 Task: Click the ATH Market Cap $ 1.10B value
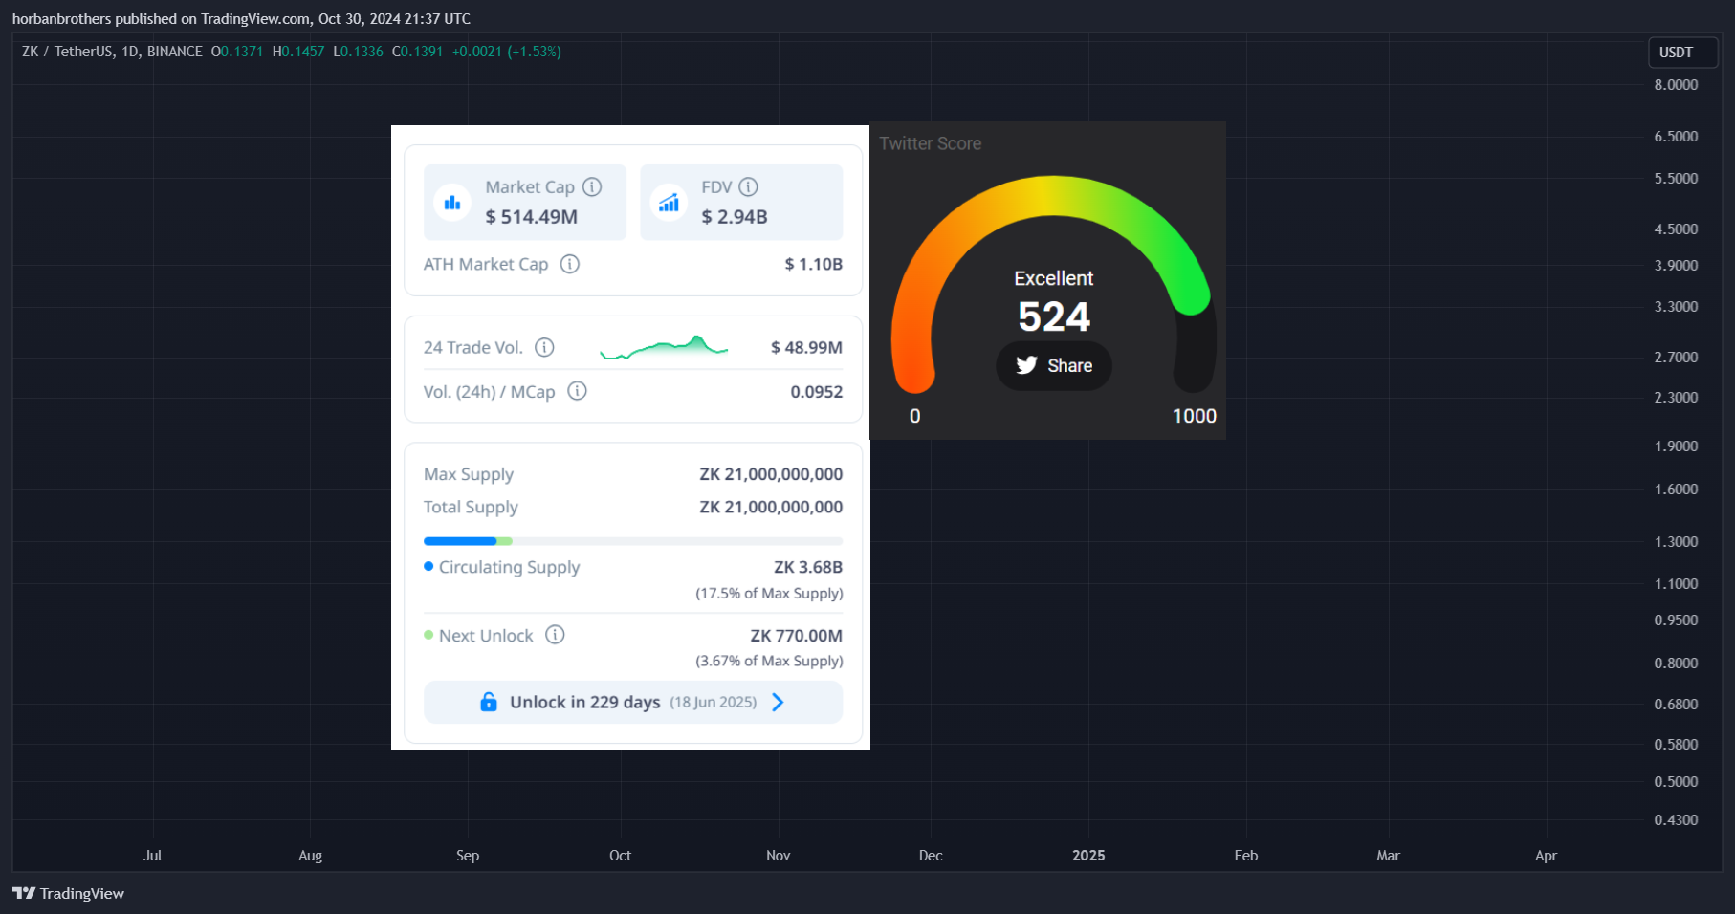[x=814, y=264]
